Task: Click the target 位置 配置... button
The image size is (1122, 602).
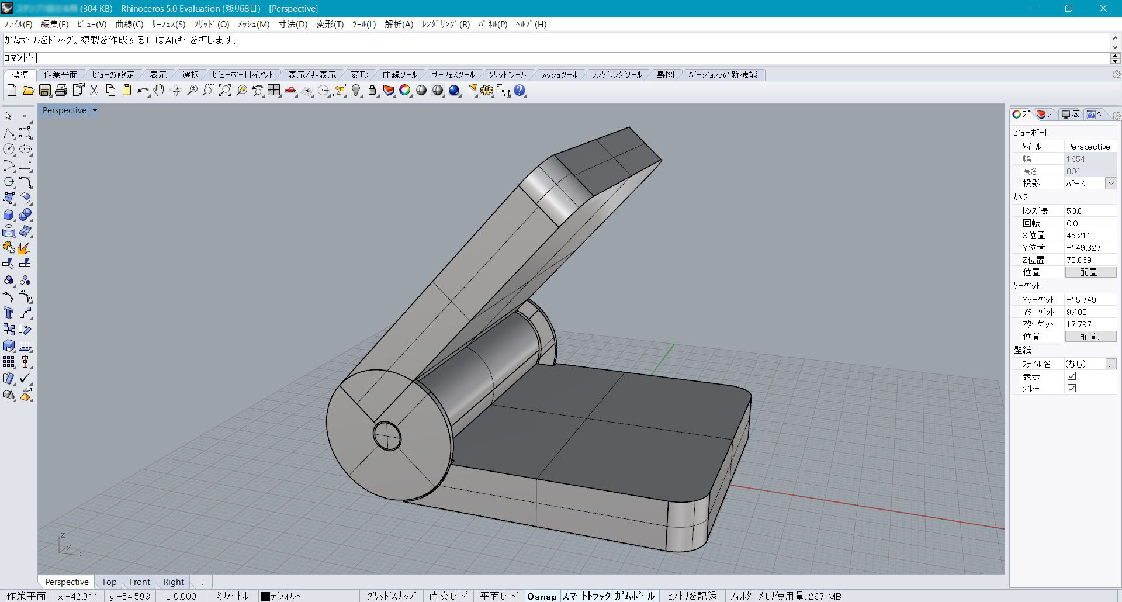Action: click(1090, 337)
